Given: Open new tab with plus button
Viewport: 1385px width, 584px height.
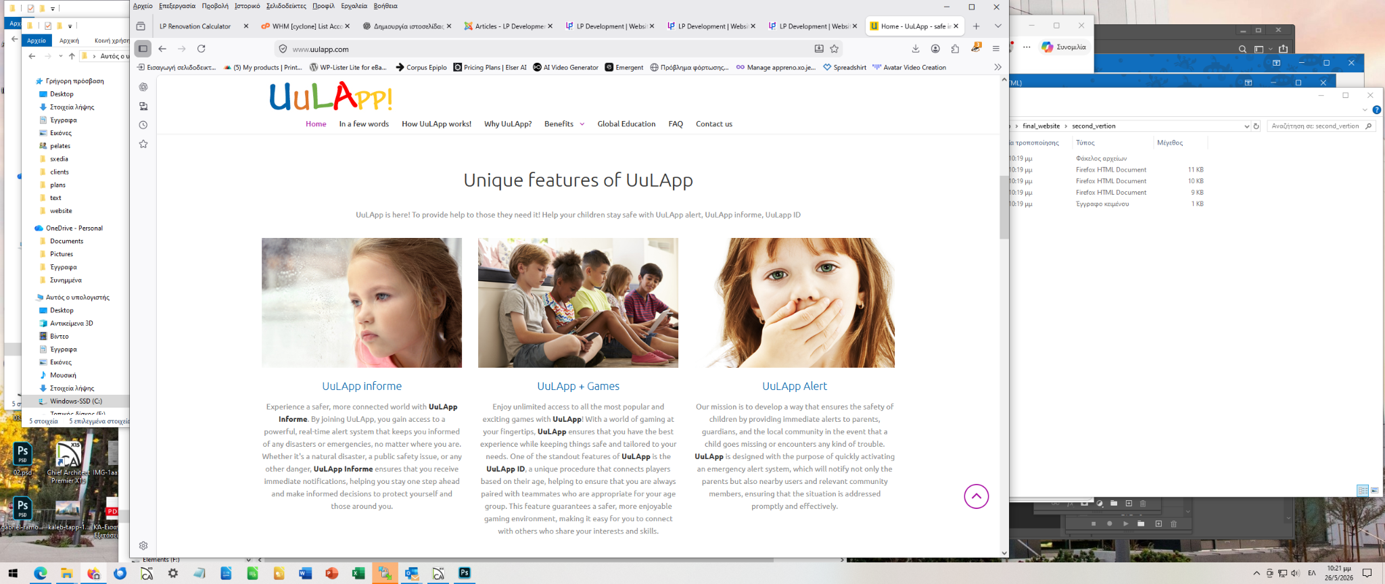Looking at the screenshot, I should [976, 26].
